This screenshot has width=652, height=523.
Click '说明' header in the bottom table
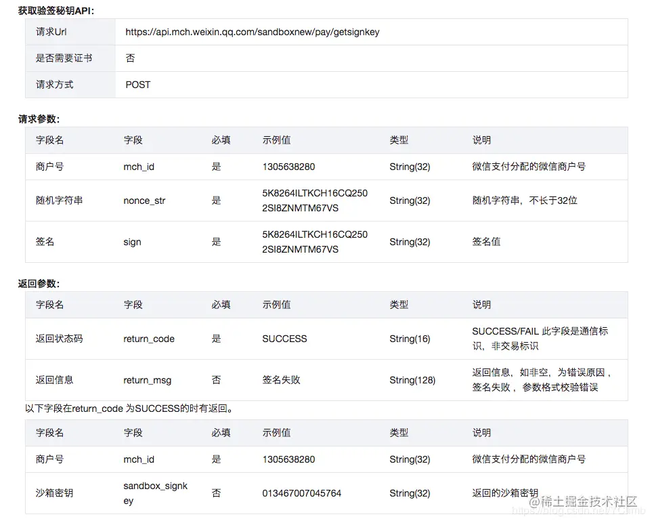[481, 433]
